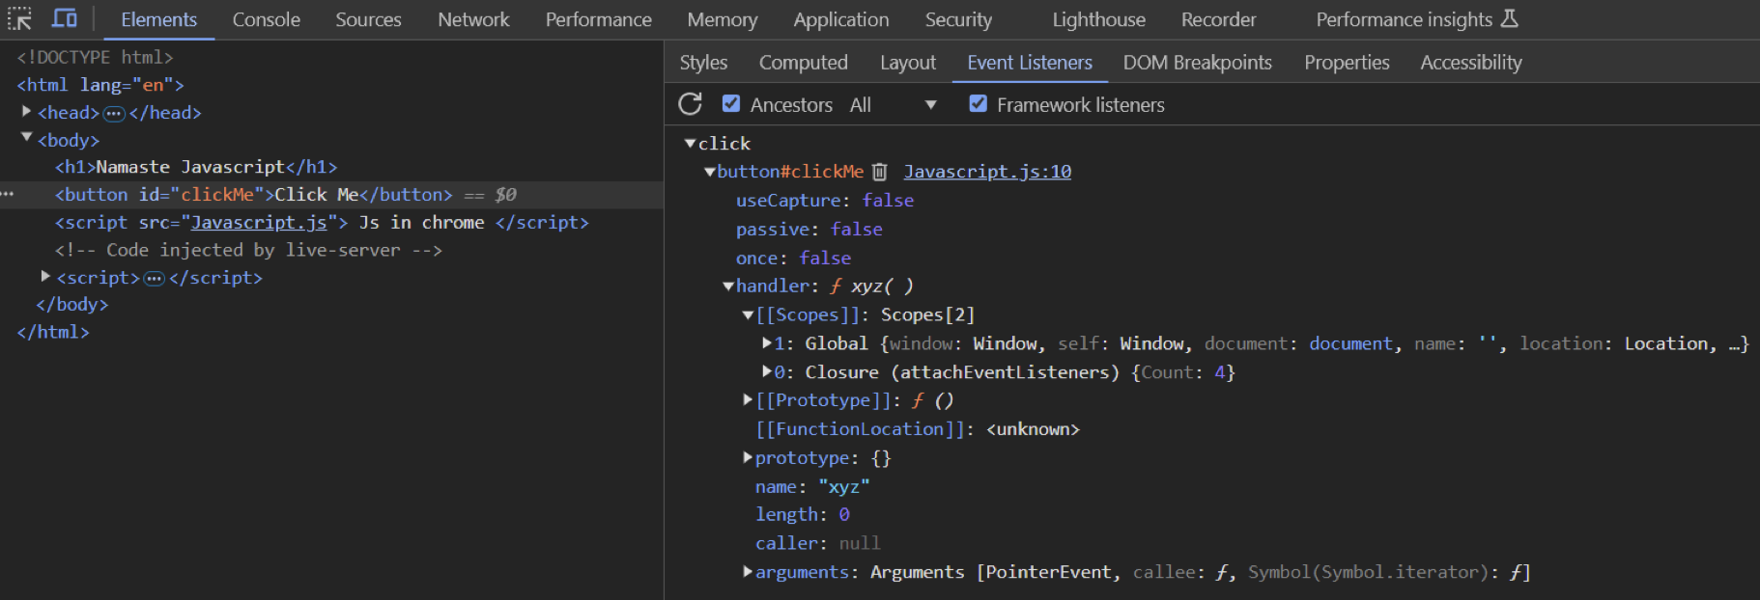This screenshot has width=1760, height=600.
Task: Open the Sources tab
Action: click(x=368, y=19)
